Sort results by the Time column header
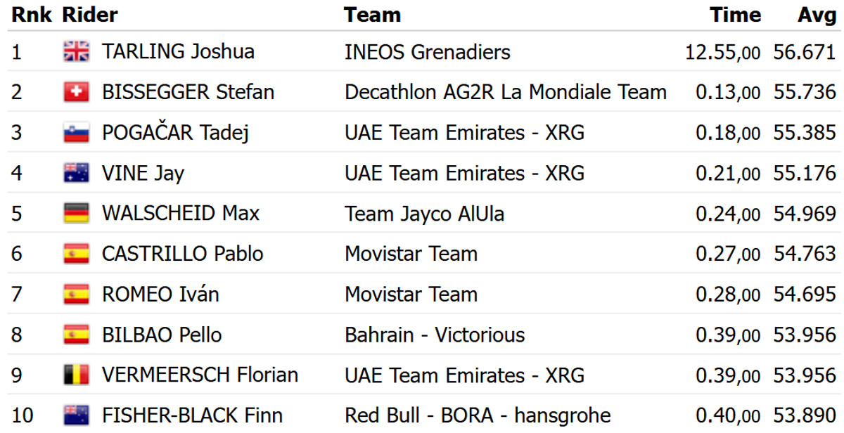The height and width of the screenshot is (433, 844). [735, 15]
